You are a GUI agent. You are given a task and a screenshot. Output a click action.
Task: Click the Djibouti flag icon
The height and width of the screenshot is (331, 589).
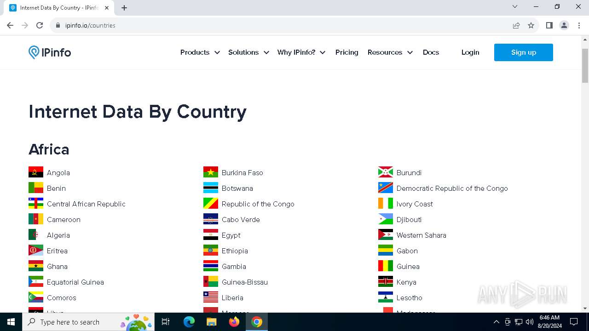[x=386, y=219]
